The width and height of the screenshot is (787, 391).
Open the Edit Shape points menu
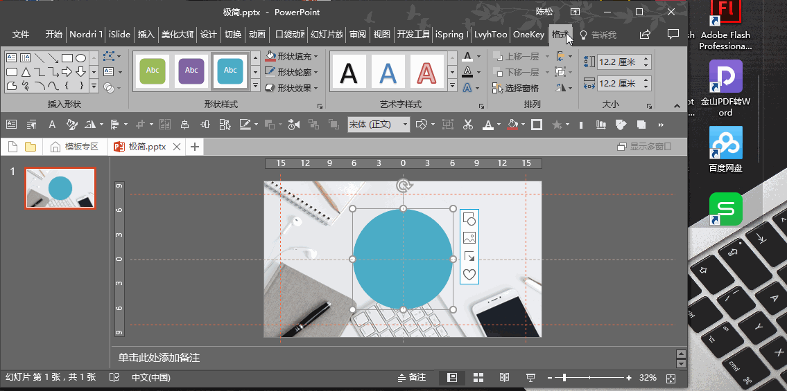[112, 57]
